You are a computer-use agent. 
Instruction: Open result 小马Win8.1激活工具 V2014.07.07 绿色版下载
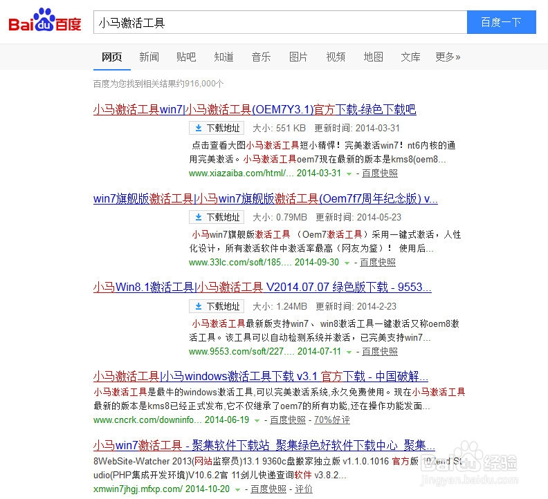pos(262,288)
